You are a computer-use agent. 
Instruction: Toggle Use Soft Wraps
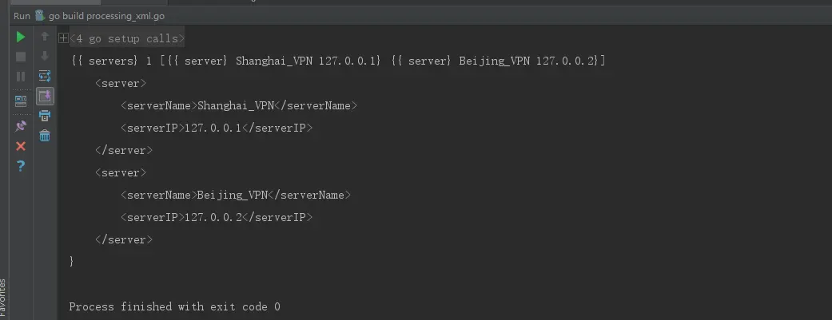pos(45,77)
